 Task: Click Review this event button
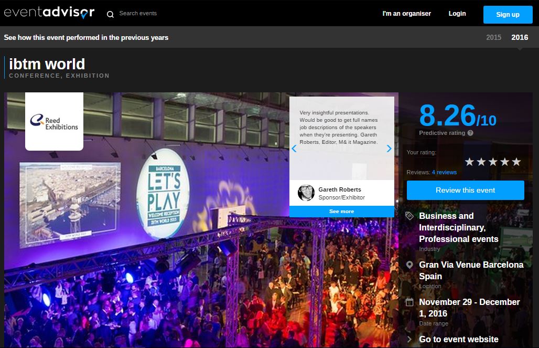pyautogui.click(x=466, y=190)
